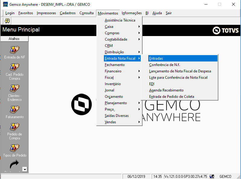This screenshot has width=241, height=179.
Task: Choose Inventário from Movimentos menu
Action: tap(122, 84)
